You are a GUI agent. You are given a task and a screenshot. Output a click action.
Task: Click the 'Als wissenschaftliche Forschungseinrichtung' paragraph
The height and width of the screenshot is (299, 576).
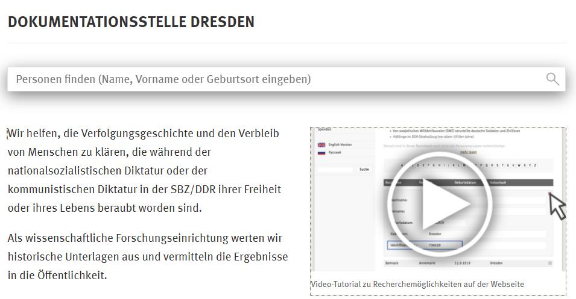148,256
